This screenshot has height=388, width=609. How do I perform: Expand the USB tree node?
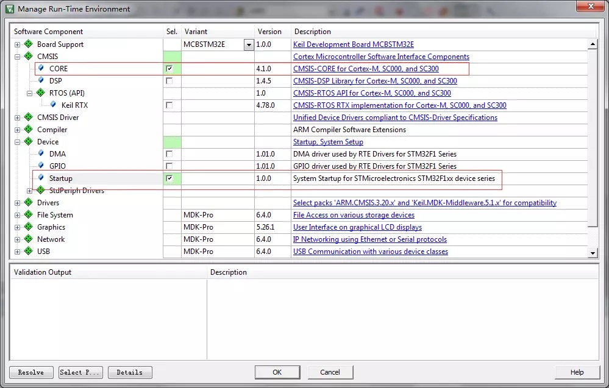[17, 252]
